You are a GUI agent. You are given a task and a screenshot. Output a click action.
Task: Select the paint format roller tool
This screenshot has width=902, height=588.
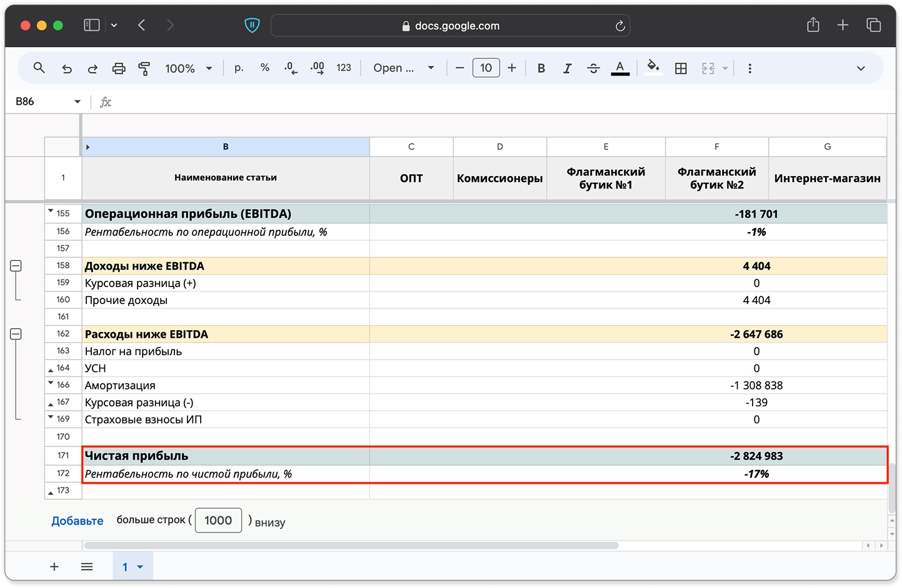click(x=144, y=69)
